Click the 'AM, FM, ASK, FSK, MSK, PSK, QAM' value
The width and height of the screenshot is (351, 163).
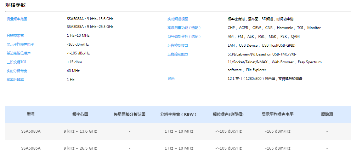point(264,36)
